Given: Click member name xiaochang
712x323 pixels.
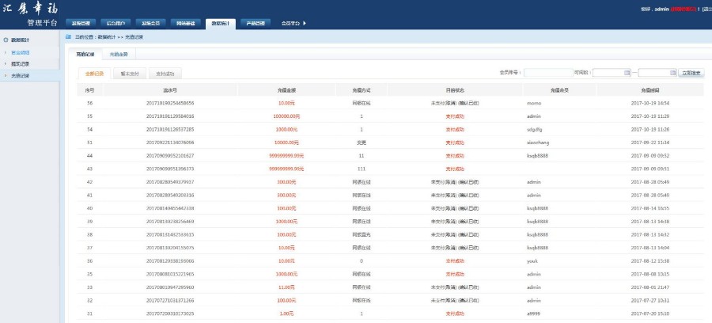Looking at the screenshot, I should click(538, 142).
